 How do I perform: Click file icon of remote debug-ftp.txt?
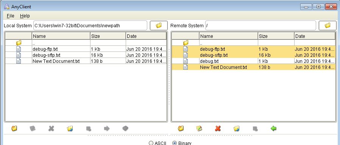[x=186, y=49]
